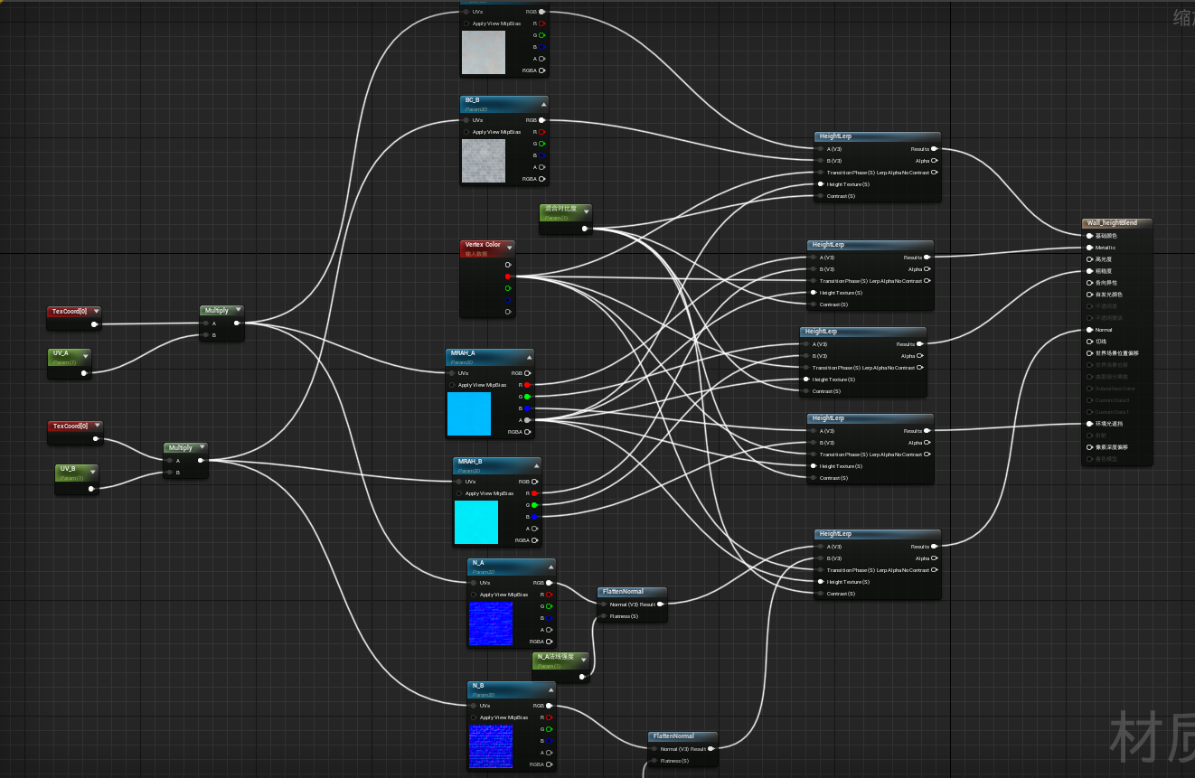Screen dimensions: 1195x778
Task: Click the G output pin on MRAH_A
Action: [527, 397]
